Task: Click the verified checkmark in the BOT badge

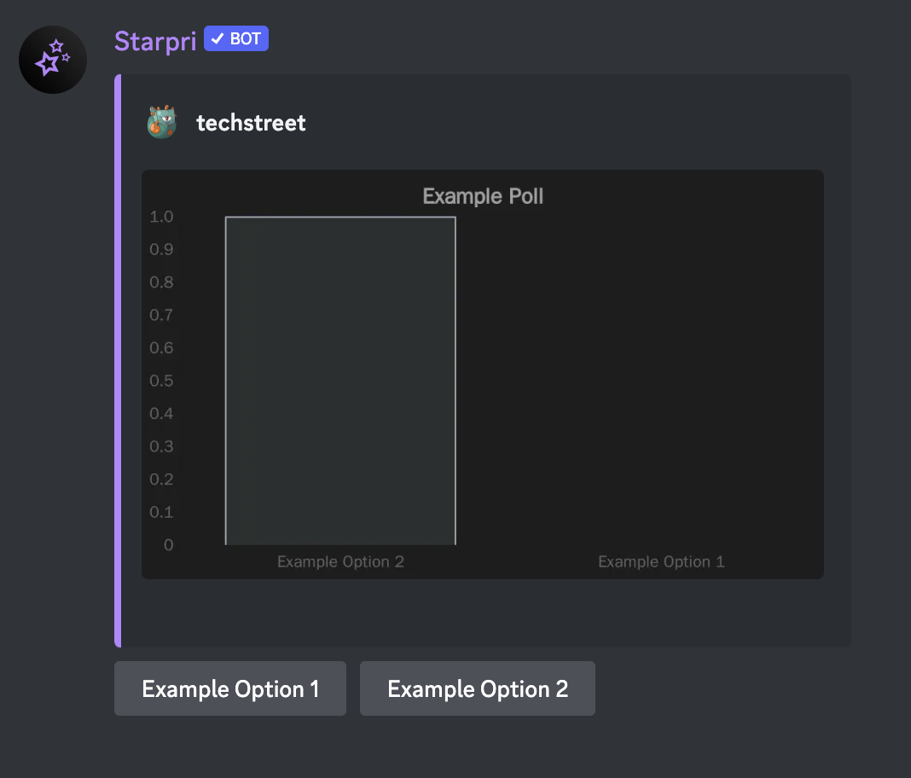Action: coord(218,39)
